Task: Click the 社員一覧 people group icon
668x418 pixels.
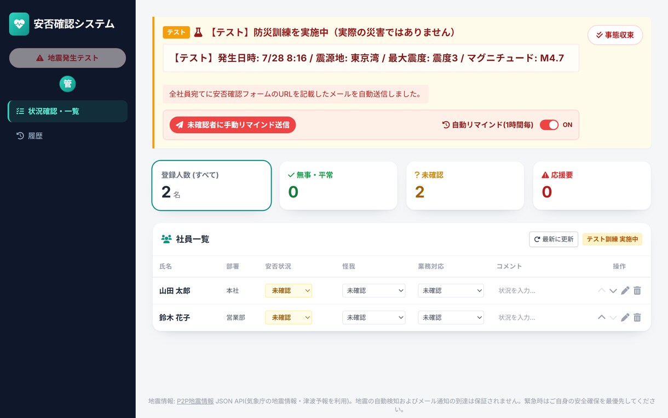Action: coord(166,239)
